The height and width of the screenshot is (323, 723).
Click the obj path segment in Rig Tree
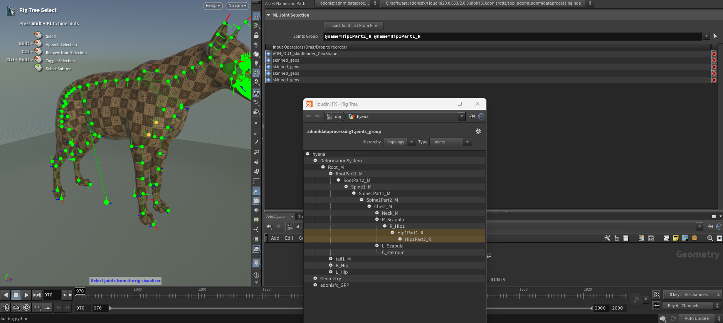(334, 116)
